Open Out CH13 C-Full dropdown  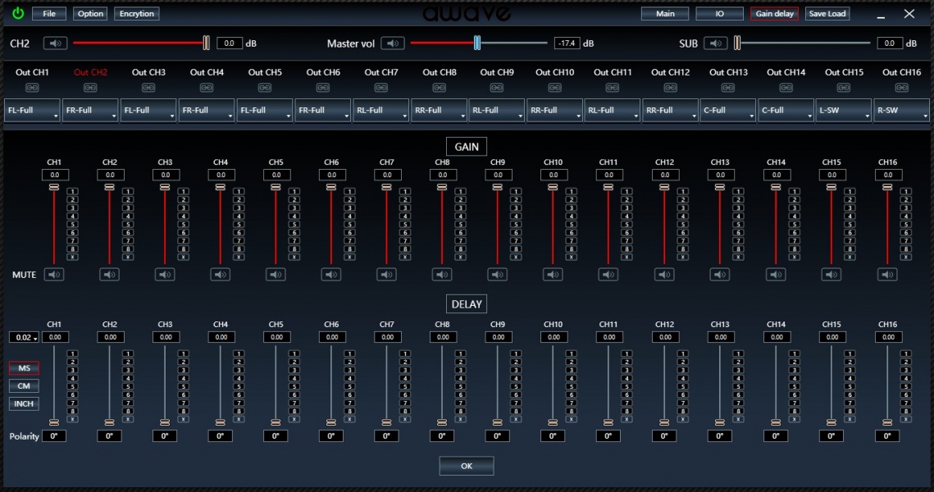(x=728, y=110)
